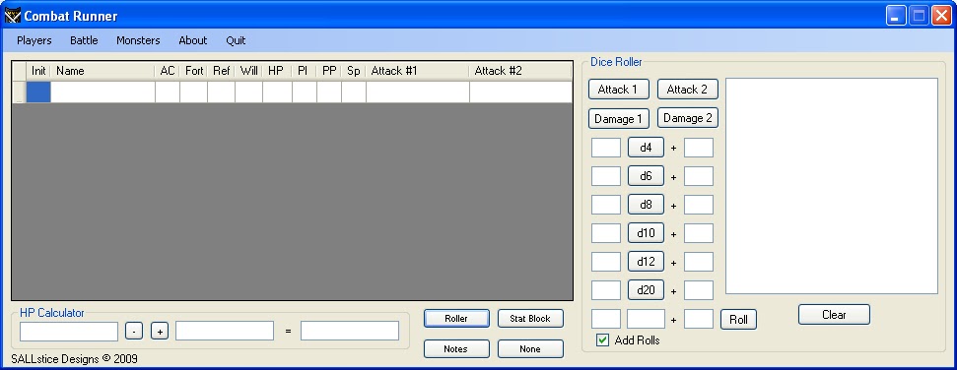The width and height of the screenshot is (957, 370).
Task: Close the Combat Runner window
Action: point(941,15)
